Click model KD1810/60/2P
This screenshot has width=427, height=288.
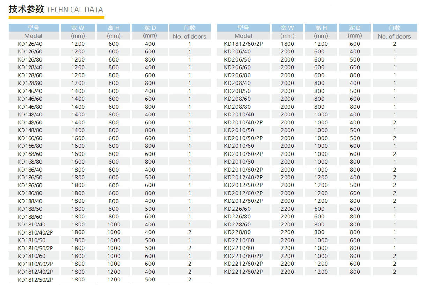point(35,264)
